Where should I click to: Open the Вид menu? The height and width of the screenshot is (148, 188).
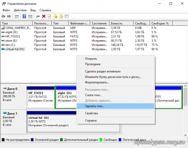click(33, 10)
